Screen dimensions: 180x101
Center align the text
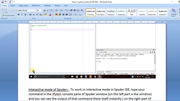coord(60,15)
